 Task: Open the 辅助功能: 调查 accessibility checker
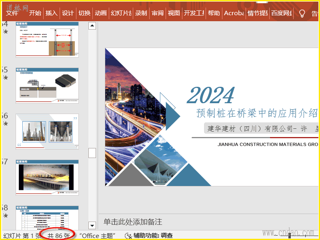153,236
